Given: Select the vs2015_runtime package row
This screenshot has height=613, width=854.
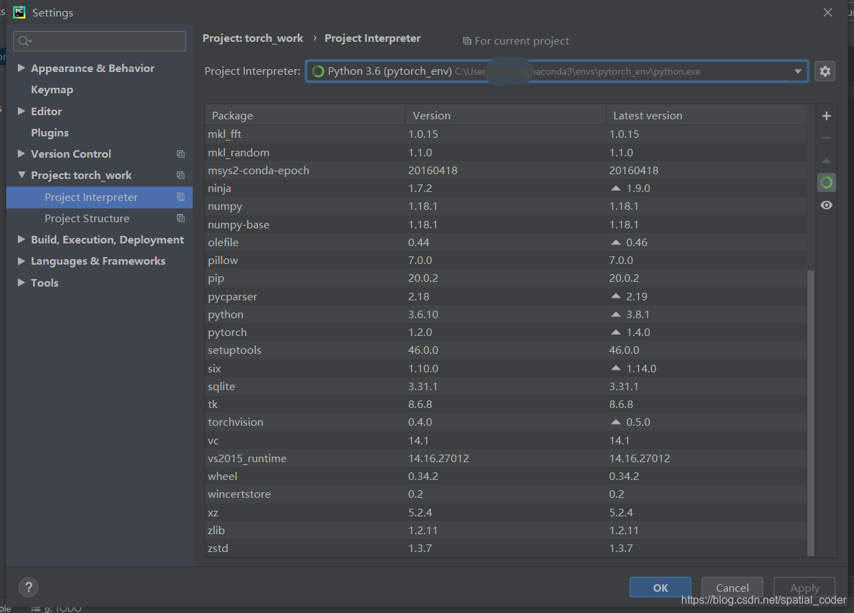Looking at the screenshot, I should (x=506, y=459).
